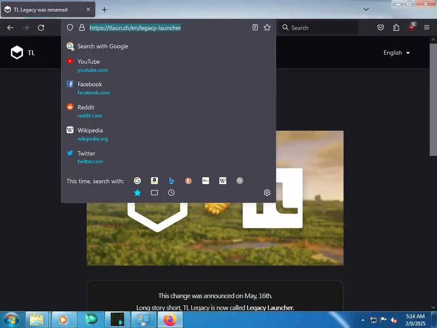Screen dimensions: 437x328
Task: Open a new tab with plus
Action: point(104,10)
